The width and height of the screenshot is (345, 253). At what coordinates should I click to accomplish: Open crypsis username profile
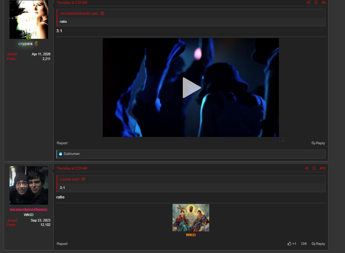pos(25,44)
